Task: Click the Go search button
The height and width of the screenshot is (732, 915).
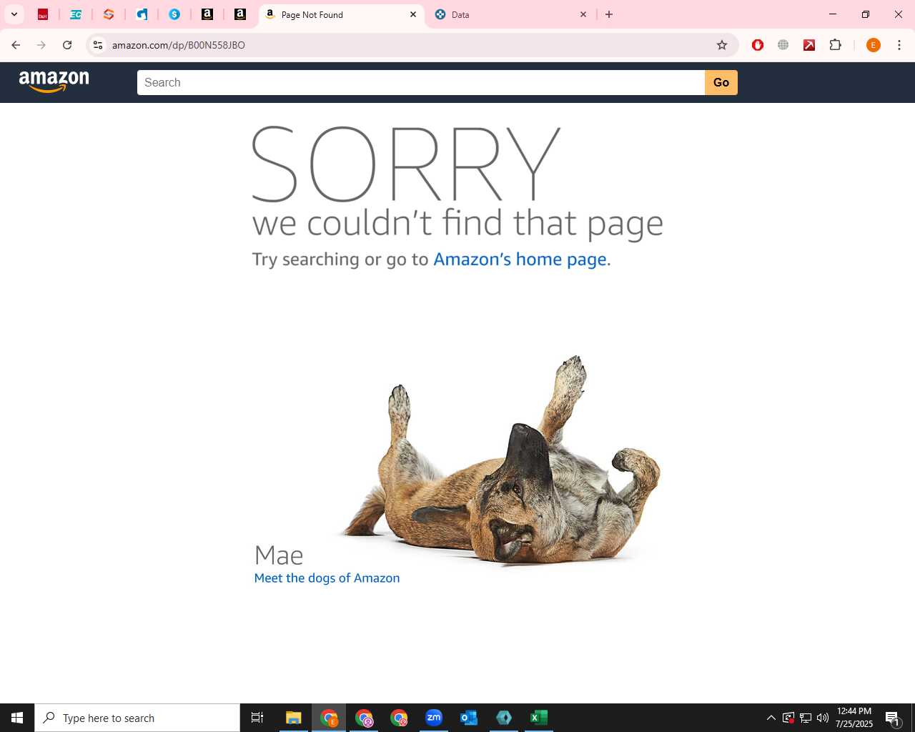Action: pos(721,82)
